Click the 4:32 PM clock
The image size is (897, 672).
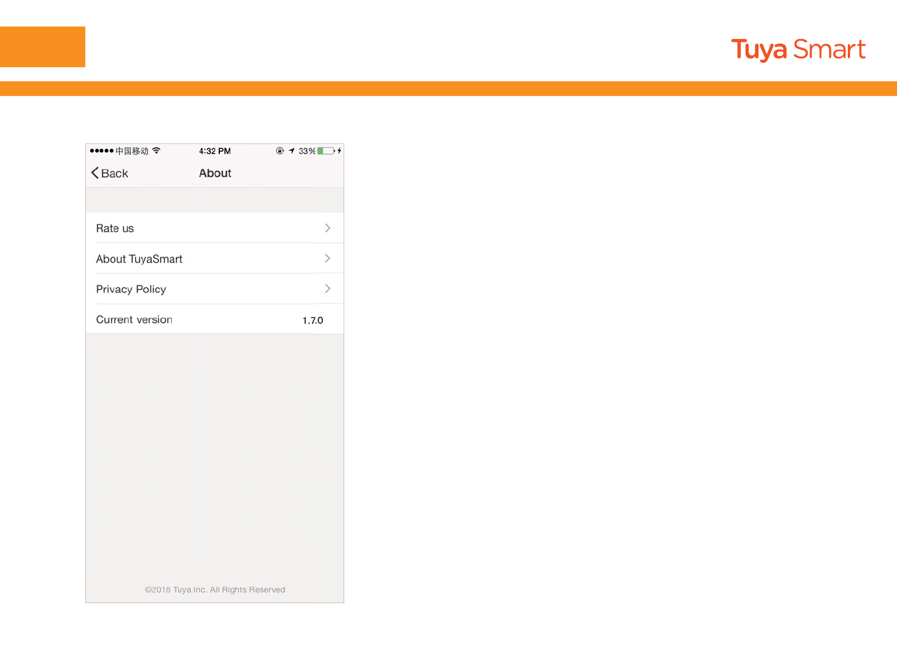point(215,151)
